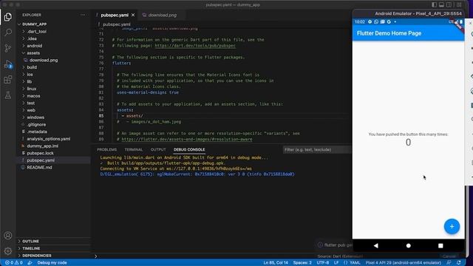Select the DEBUG CONSOLE panel tab
This screenshot has width=473, height=266.
(x=189, y=149)
